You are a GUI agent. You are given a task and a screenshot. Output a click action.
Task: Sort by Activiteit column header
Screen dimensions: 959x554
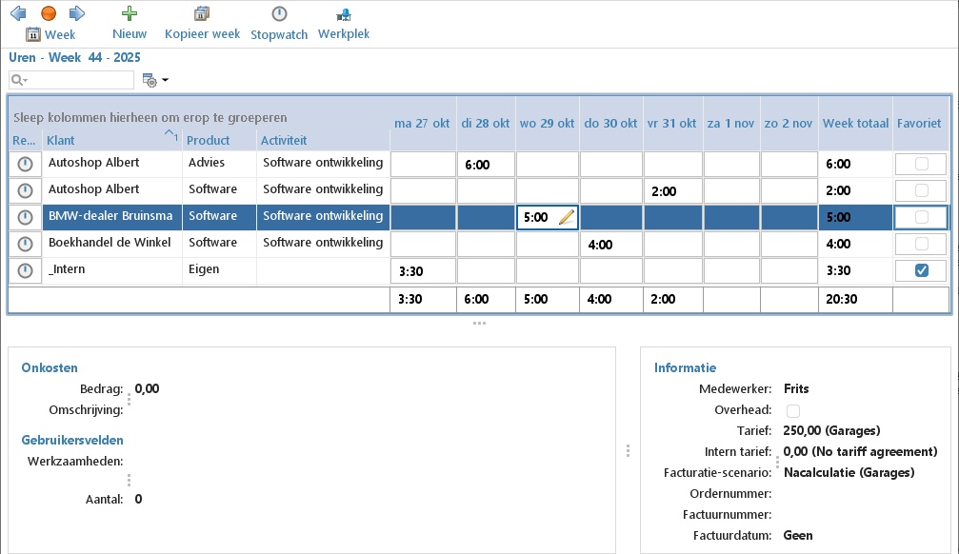pyautogui.click(x=323, y=140)
